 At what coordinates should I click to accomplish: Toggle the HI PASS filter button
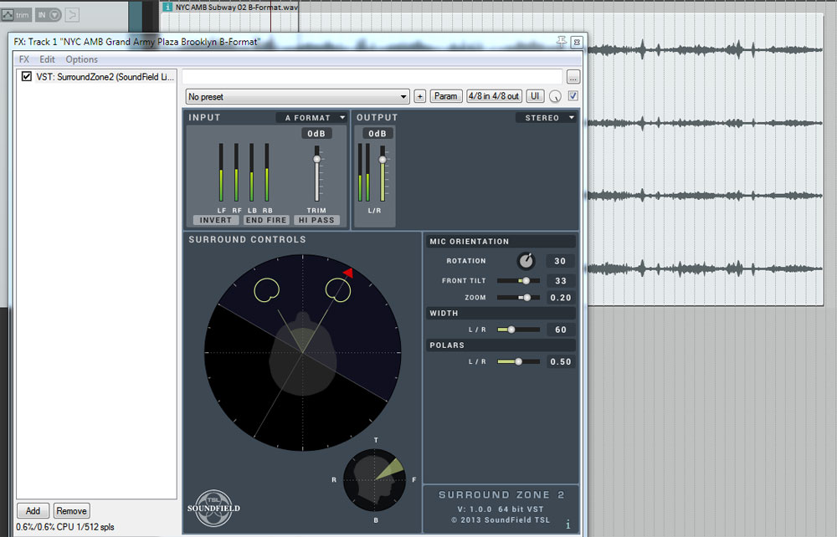tap(316, 220)
